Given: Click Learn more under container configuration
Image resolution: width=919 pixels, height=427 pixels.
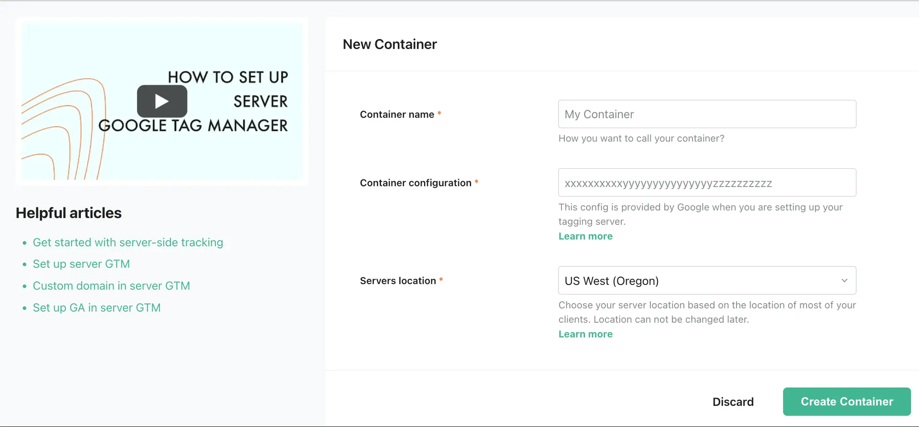Looking at the screenshot, I should (585, 236).
